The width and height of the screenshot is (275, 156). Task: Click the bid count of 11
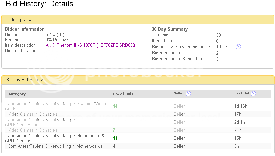(115, 138)
